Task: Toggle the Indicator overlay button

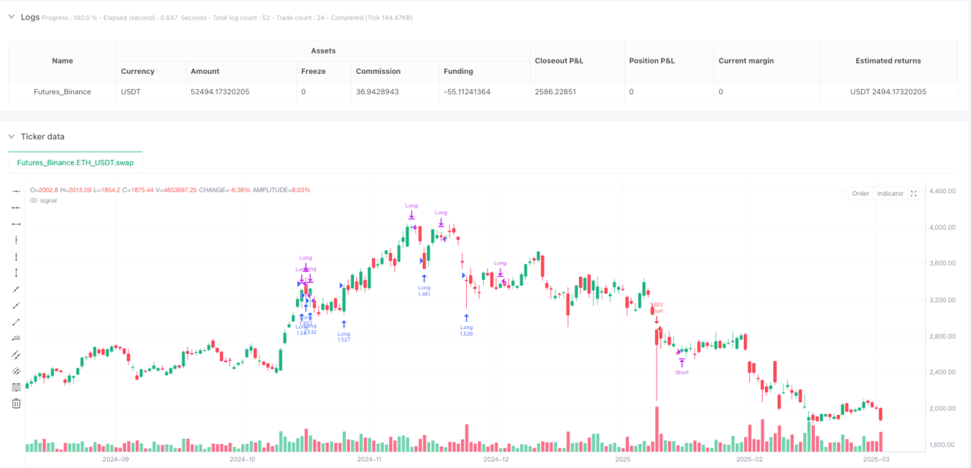Action: pos(890,193)
